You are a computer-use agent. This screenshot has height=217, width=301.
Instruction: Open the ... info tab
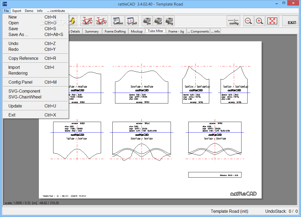pyautogui.click(x=215, y=31)
